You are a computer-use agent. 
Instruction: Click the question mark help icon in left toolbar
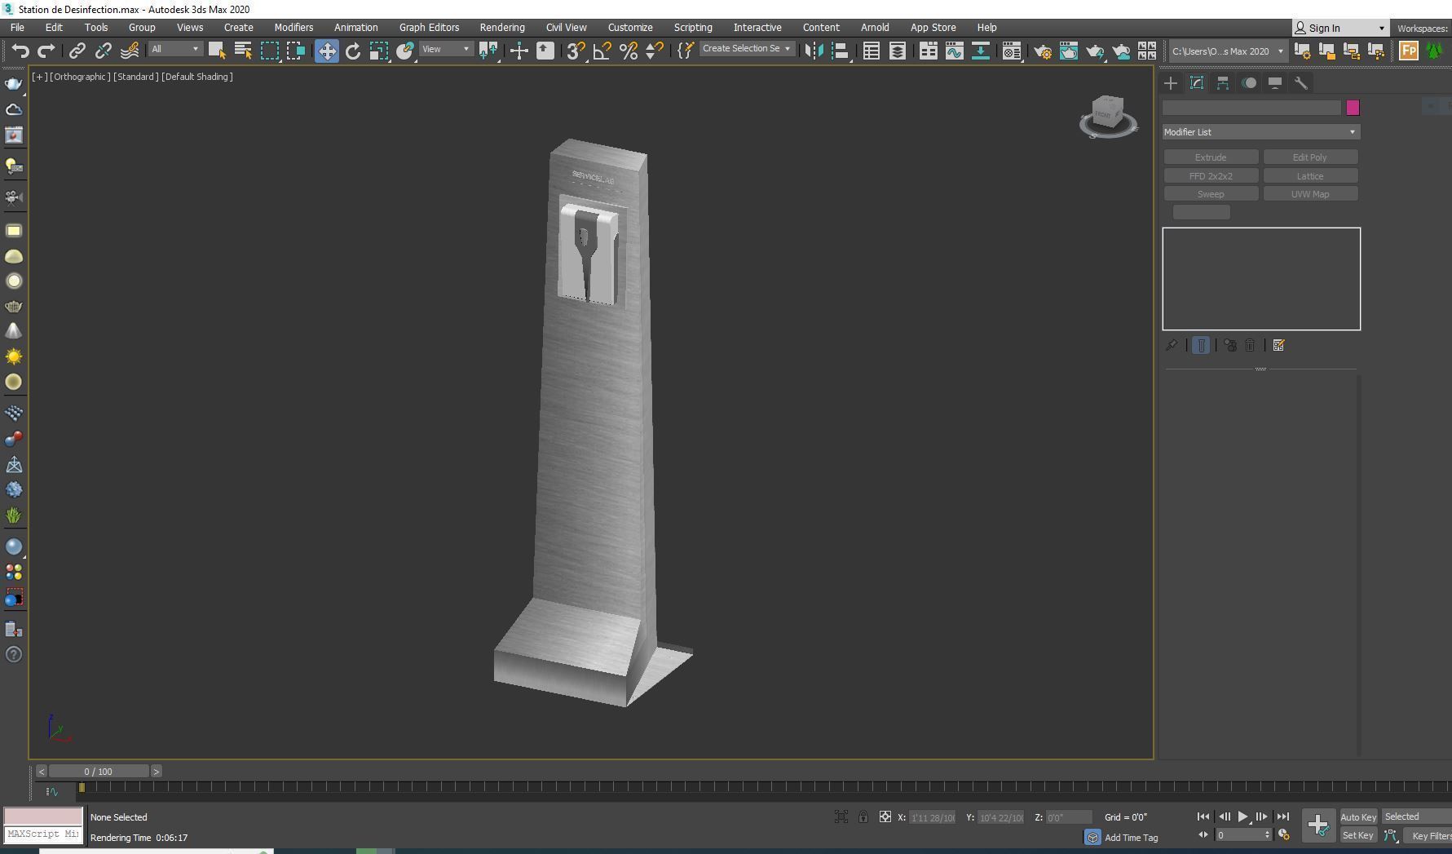point(14,654)
